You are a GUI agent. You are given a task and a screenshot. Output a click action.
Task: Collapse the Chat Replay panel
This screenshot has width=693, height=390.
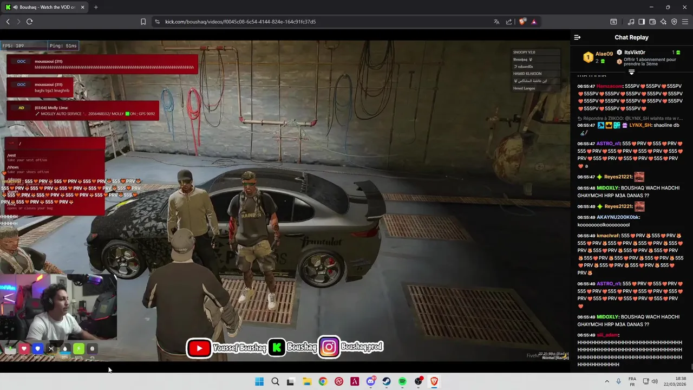577,37
